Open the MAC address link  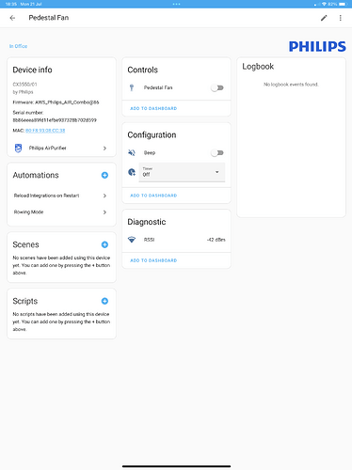click(x=45, y=131)
